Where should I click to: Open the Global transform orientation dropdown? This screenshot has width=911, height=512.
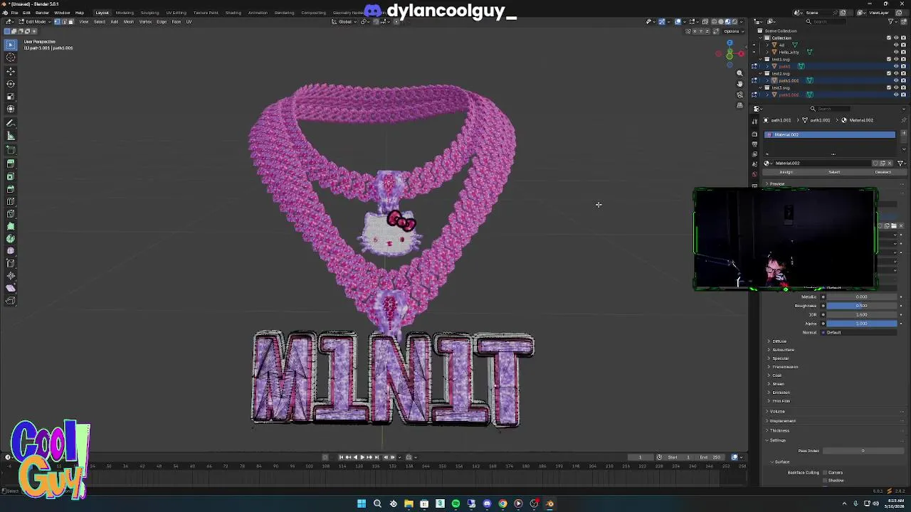tap(347, 21)
